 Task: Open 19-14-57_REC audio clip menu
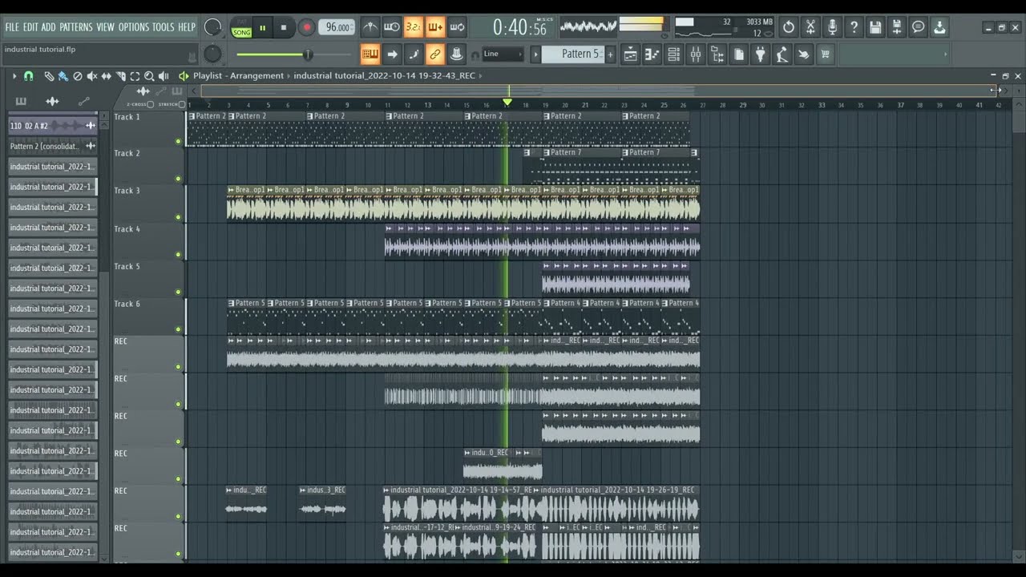(386, 490)
